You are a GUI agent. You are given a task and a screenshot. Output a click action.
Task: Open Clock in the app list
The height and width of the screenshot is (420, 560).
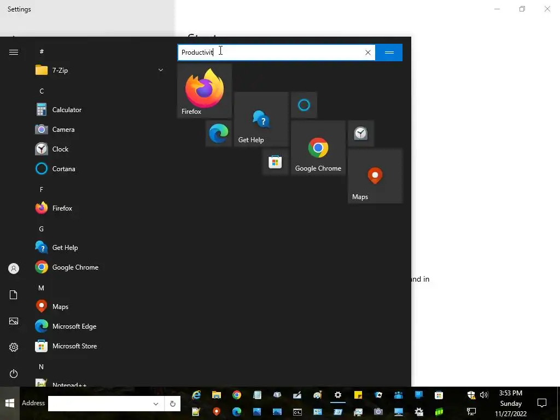(x=100, y=149)
